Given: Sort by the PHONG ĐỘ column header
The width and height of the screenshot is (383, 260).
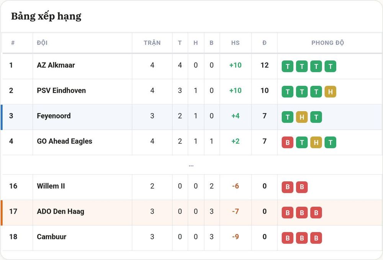Looking at the screenshot, I should (x=327, y=43).
